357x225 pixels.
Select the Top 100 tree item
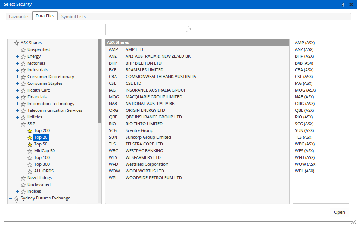click(x=42, y=158)
